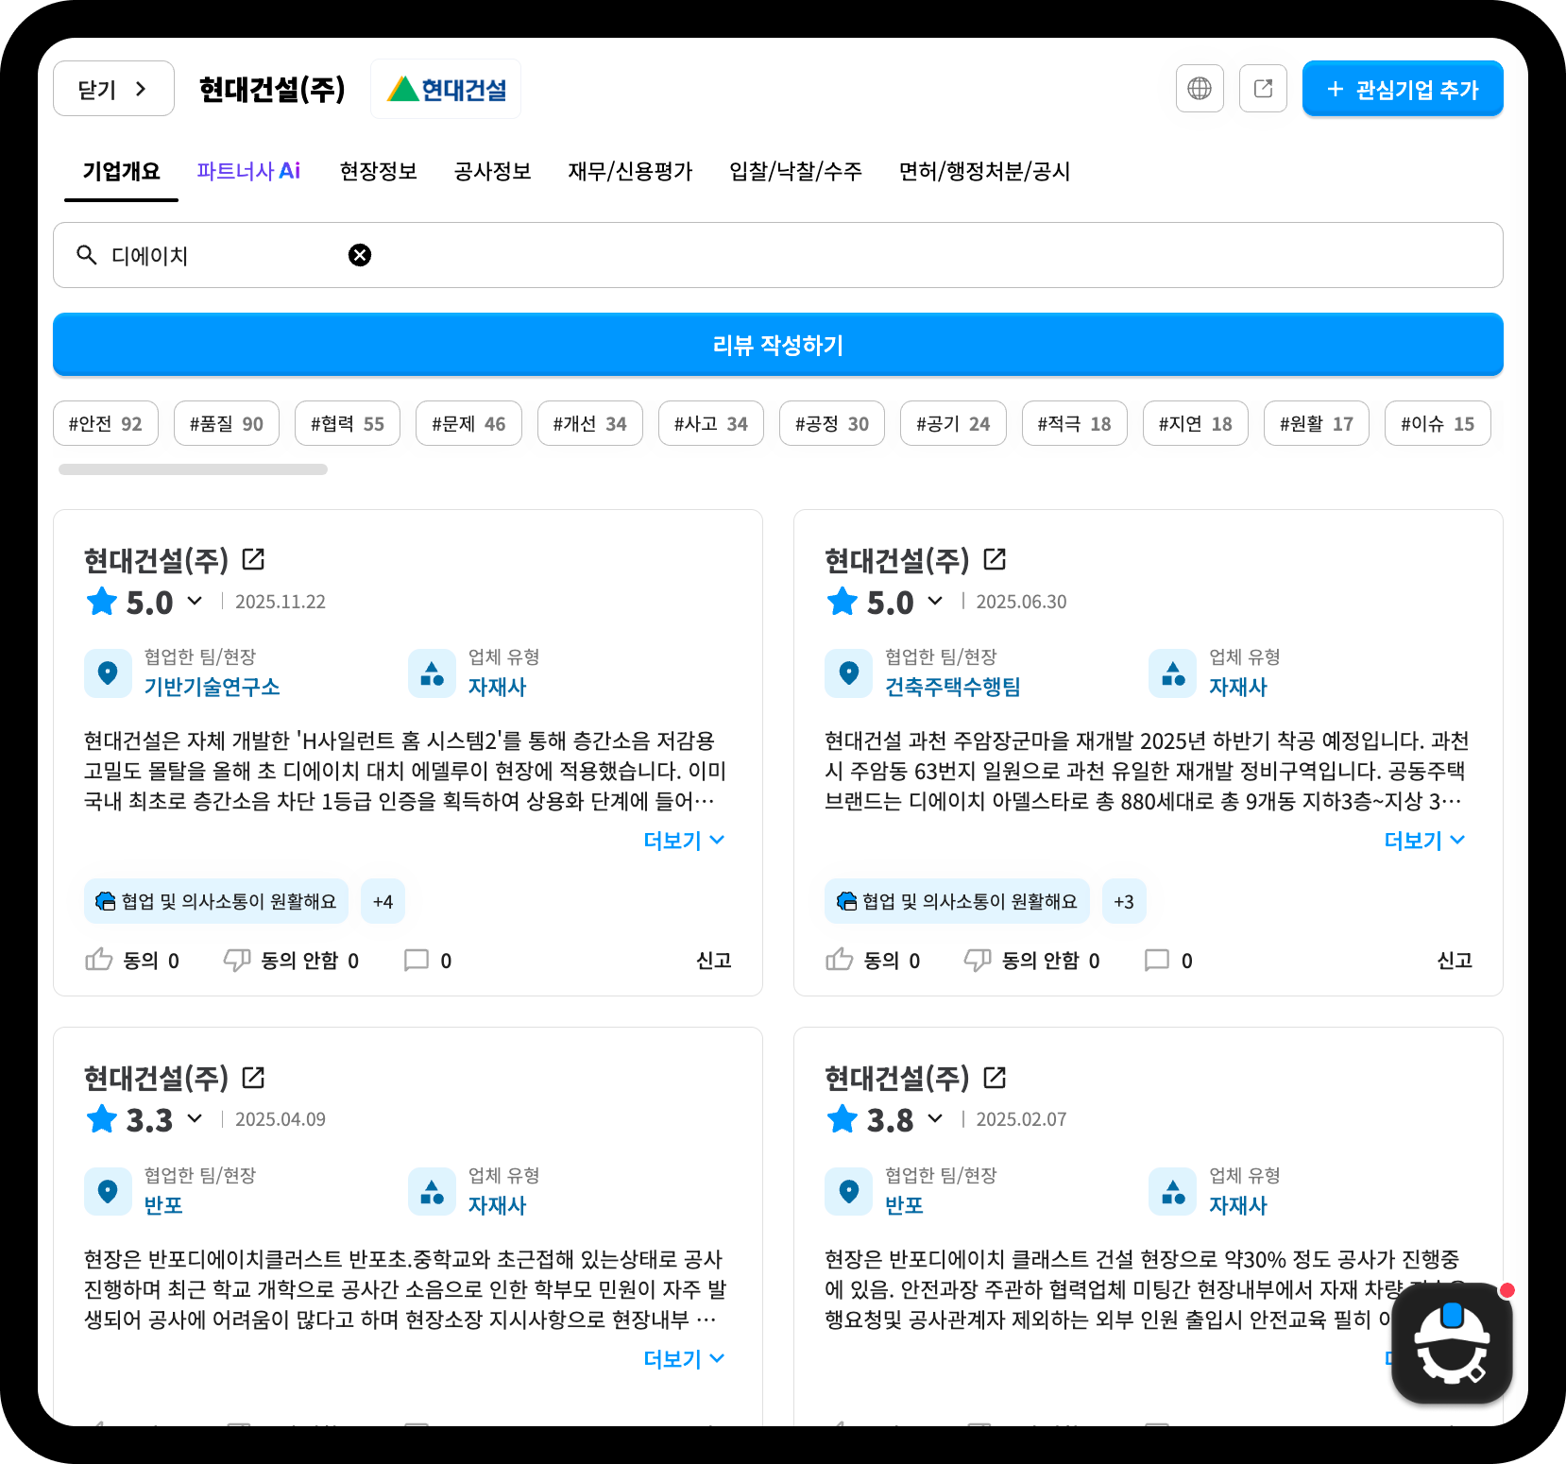
Task: Open the helmet chatbot floating icon
Action: pos(1452,1343)
